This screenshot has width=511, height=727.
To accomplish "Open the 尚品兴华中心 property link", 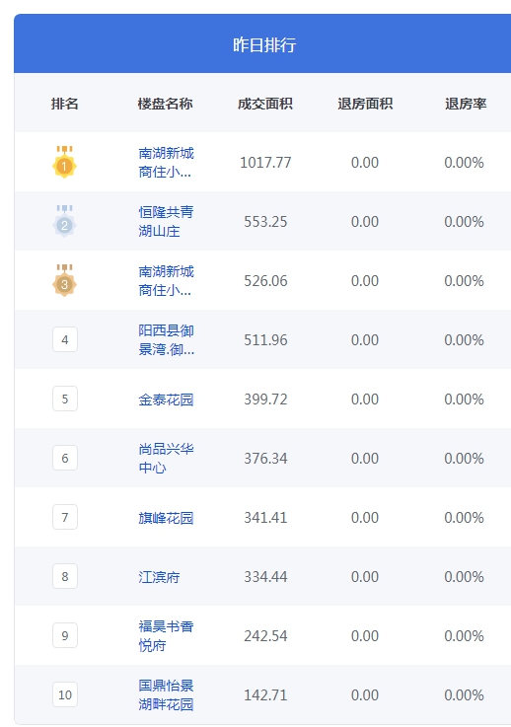I will point(166,458).
